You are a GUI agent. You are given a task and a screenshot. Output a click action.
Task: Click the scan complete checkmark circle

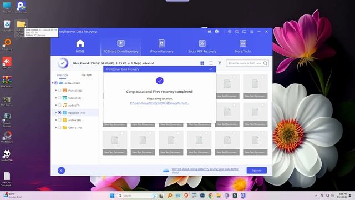tap(63, 63)
